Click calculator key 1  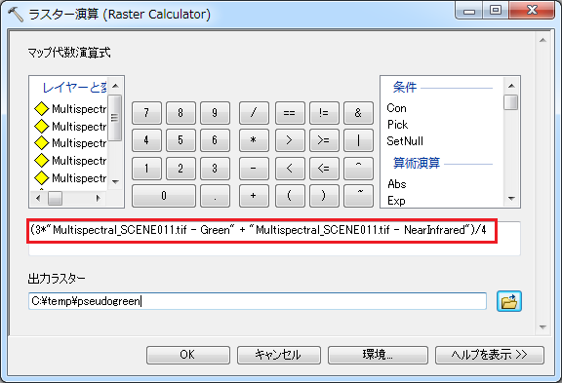(146, 169)
